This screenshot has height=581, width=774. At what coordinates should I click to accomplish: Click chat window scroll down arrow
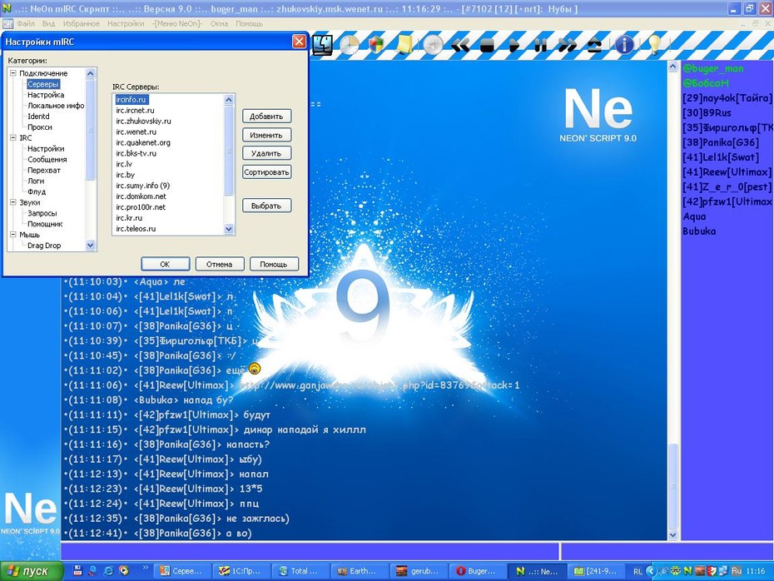tap(672, 534)
